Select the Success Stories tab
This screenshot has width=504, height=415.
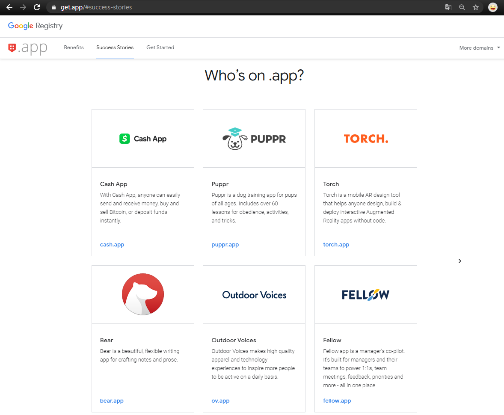click(115, 47)
